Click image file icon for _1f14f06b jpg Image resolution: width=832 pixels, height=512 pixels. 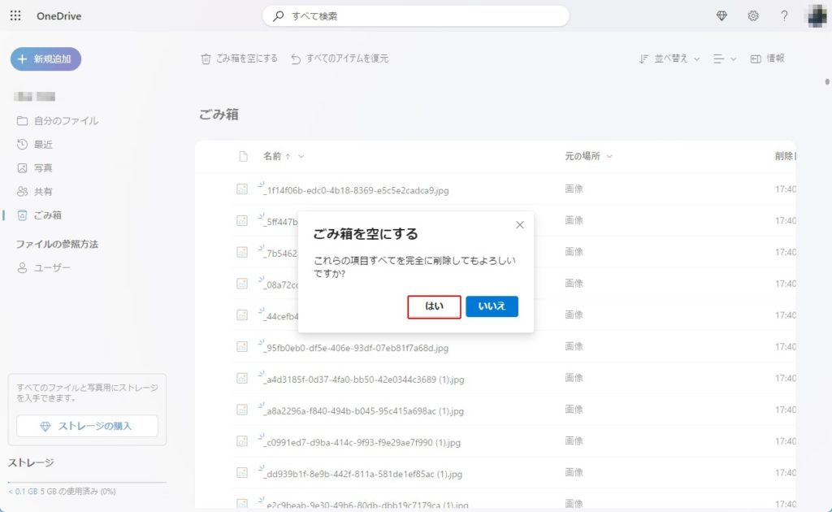tap(242, 189)
